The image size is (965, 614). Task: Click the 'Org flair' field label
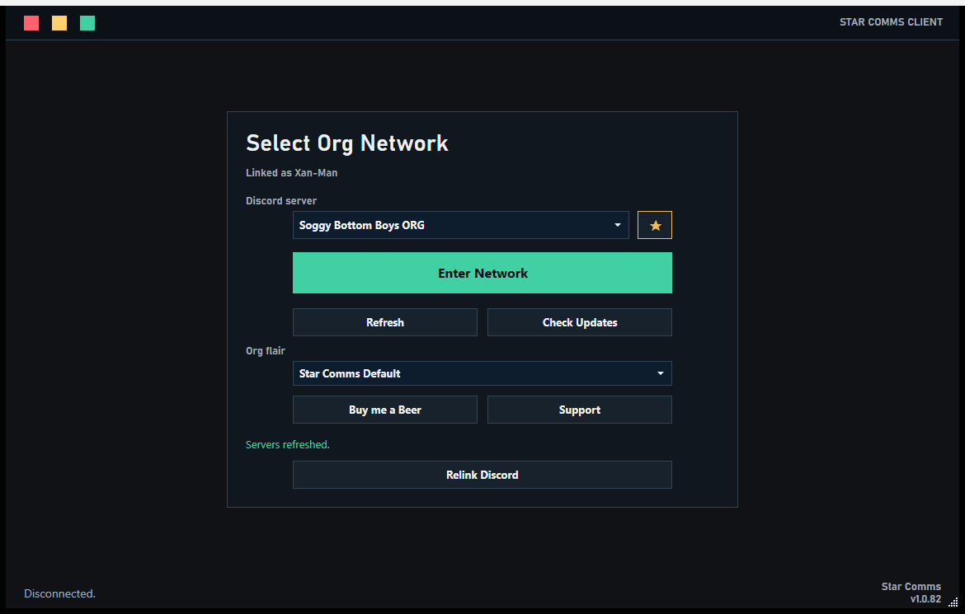coord(266,351)
